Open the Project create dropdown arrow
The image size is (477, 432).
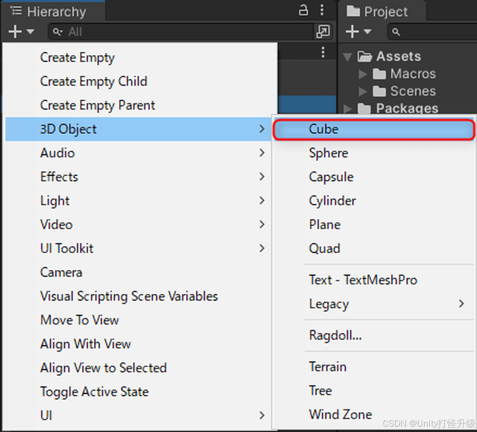[x=367, y=32]
